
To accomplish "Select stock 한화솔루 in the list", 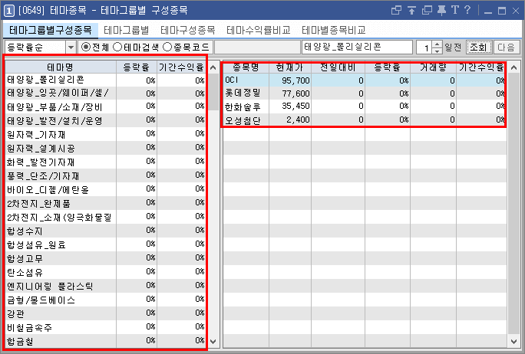I will [365, 107].
